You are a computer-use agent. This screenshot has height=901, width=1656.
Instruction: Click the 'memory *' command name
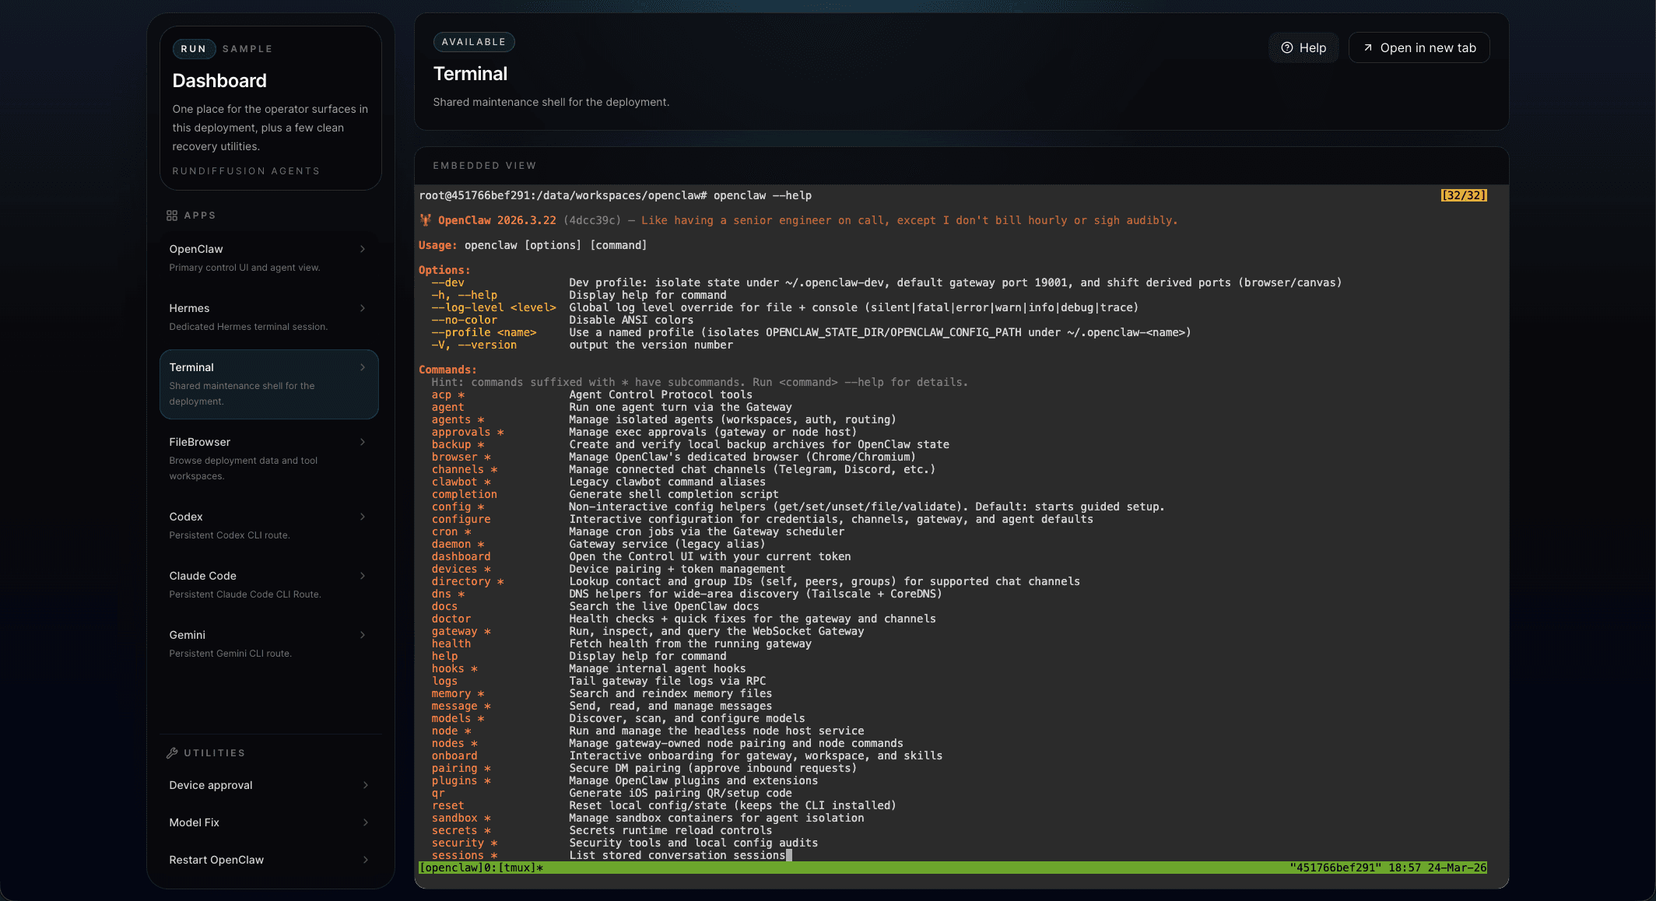pos(458,693)
